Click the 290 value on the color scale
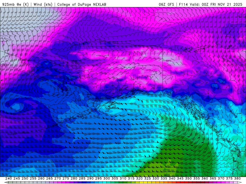Image resolution: width=246 pixels, height=184 pixels. click(x=90, y=178)
